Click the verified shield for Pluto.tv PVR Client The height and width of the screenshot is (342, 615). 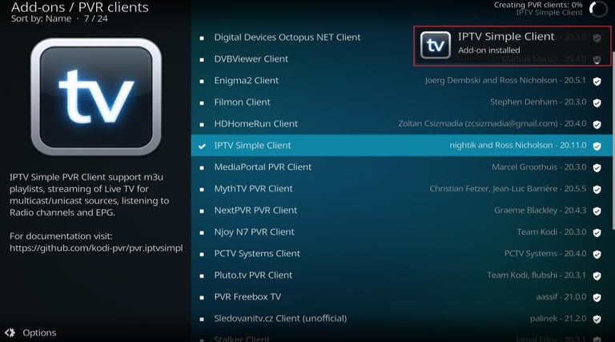[x=597, y=276]
